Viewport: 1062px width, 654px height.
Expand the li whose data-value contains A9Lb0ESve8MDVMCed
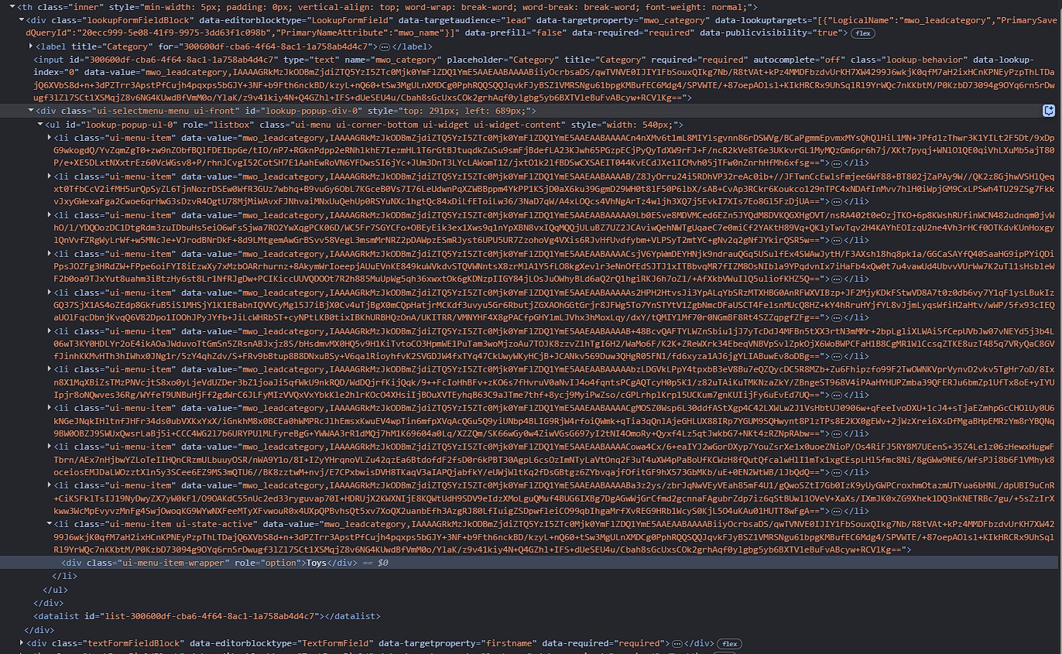click(49, 214)
